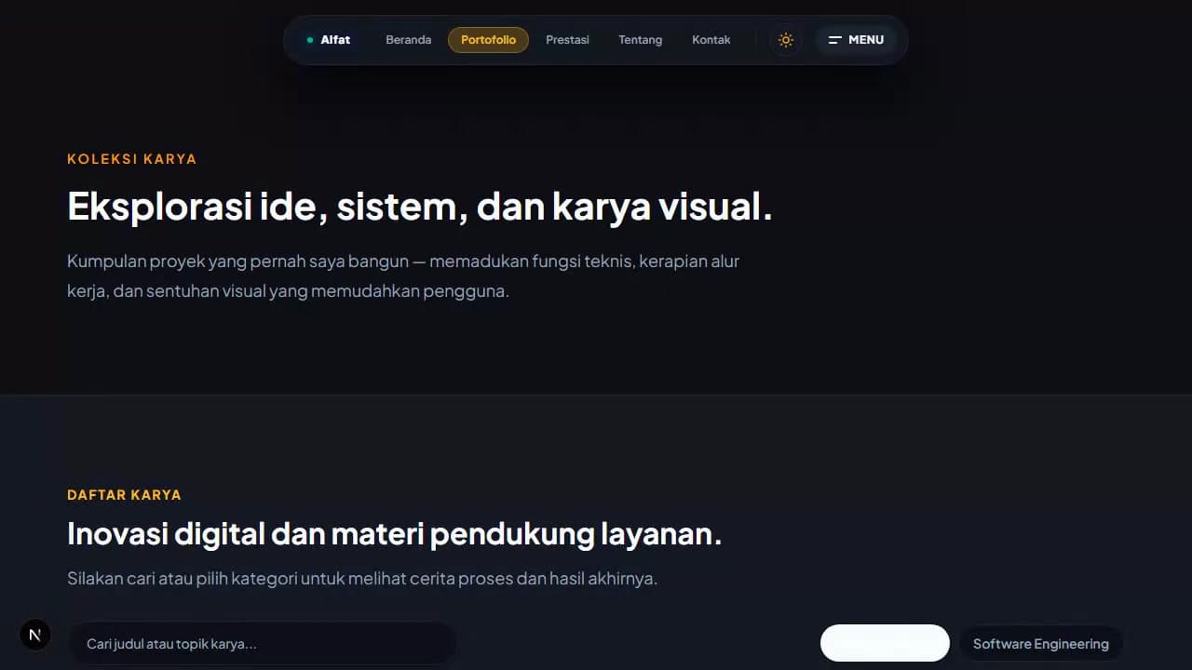Click the Alfat logo with green dot

[x=329, y=40]
